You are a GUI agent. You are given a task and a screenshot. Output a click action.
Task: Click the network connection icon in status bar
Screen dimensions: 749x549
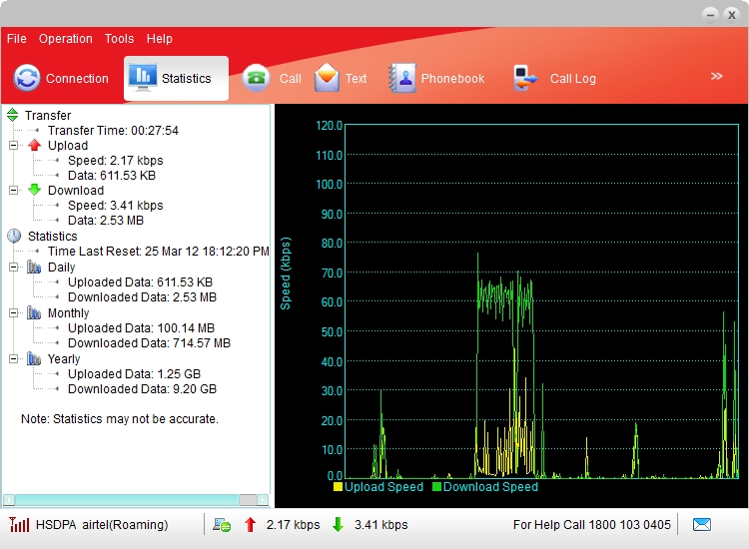point(222,525)
